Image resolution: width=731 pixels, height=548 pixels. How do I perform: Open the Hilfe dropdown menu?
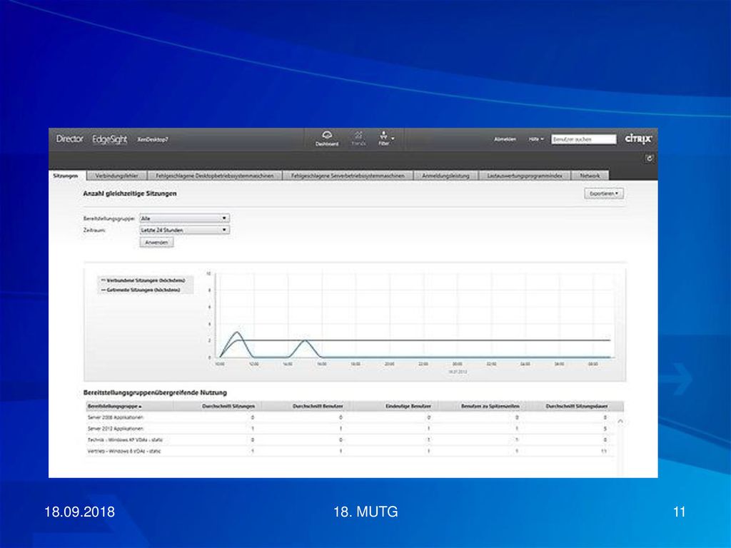[x=535, y=139]
